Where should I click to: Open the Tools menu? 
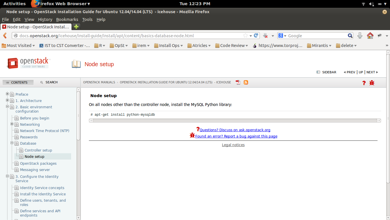(x=87, y=19)
